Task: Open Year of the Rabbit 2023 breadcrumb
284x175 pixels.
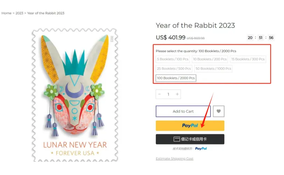Action: point(46,13)
